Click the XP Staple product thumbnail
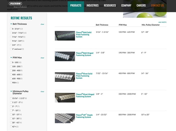The height and width of the screenshot is (131, 176). coord(65,118)
